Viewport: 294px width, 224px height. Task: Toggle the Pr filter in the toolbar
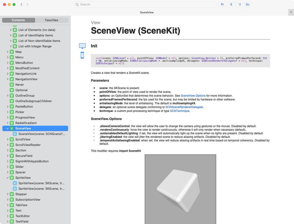coord(222,4)
